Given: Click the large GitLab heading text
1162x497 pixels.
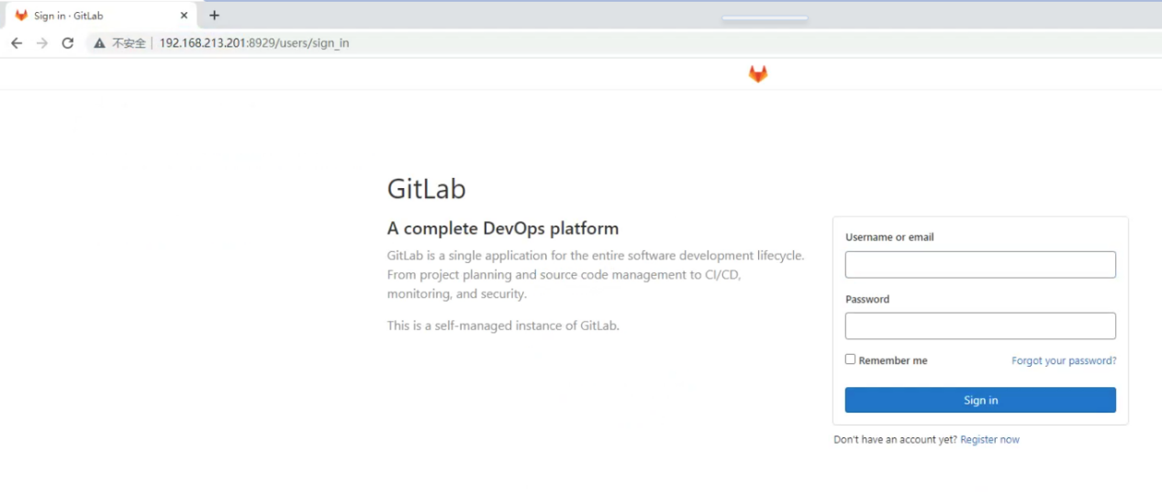Looking at the screenshot, I should point(426,189).
